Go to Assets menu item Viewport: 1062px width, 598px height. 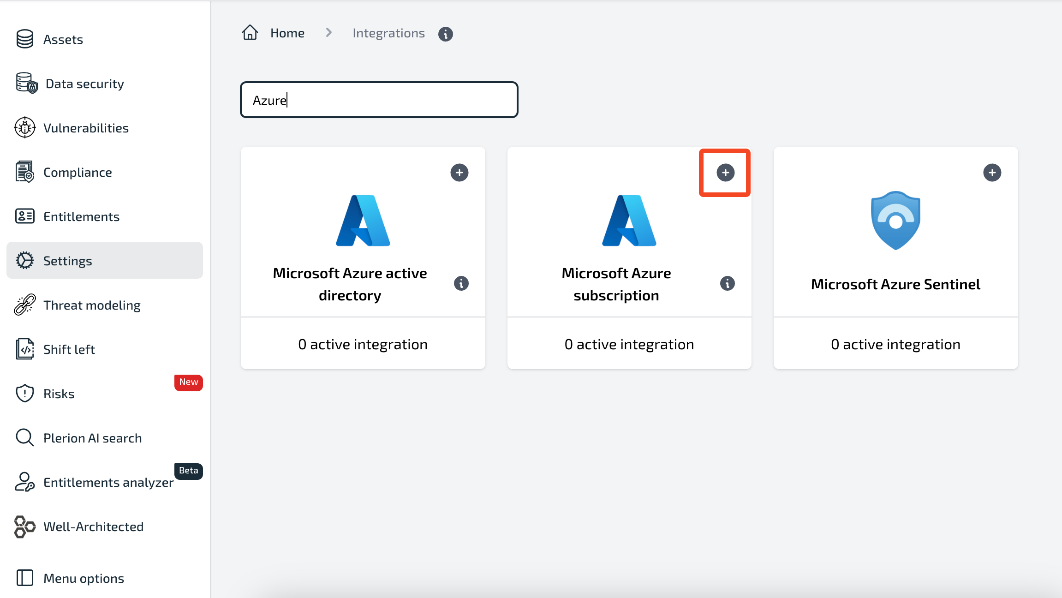coord(105,40)
